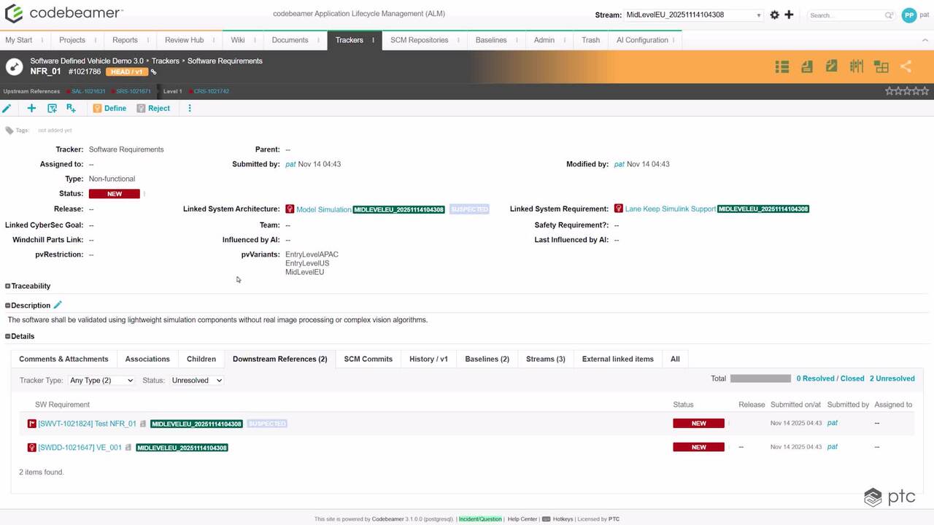
Task: Collapse the Details section
Action: click(x=8, y=336)
